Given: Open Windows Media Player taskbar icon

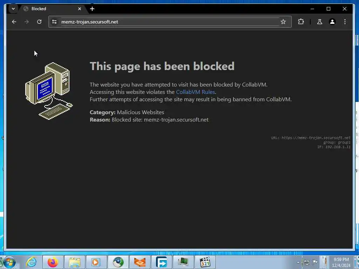Looking at the screenshot, I should [x=96, y=262].
